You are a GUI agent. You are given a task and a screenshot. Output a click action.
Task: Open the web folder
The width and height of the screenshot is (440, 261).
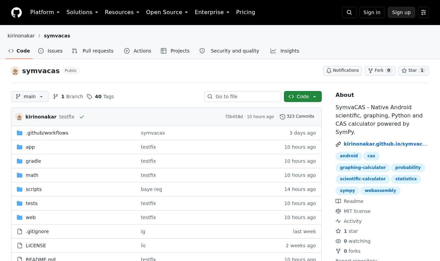pos(31,217)
